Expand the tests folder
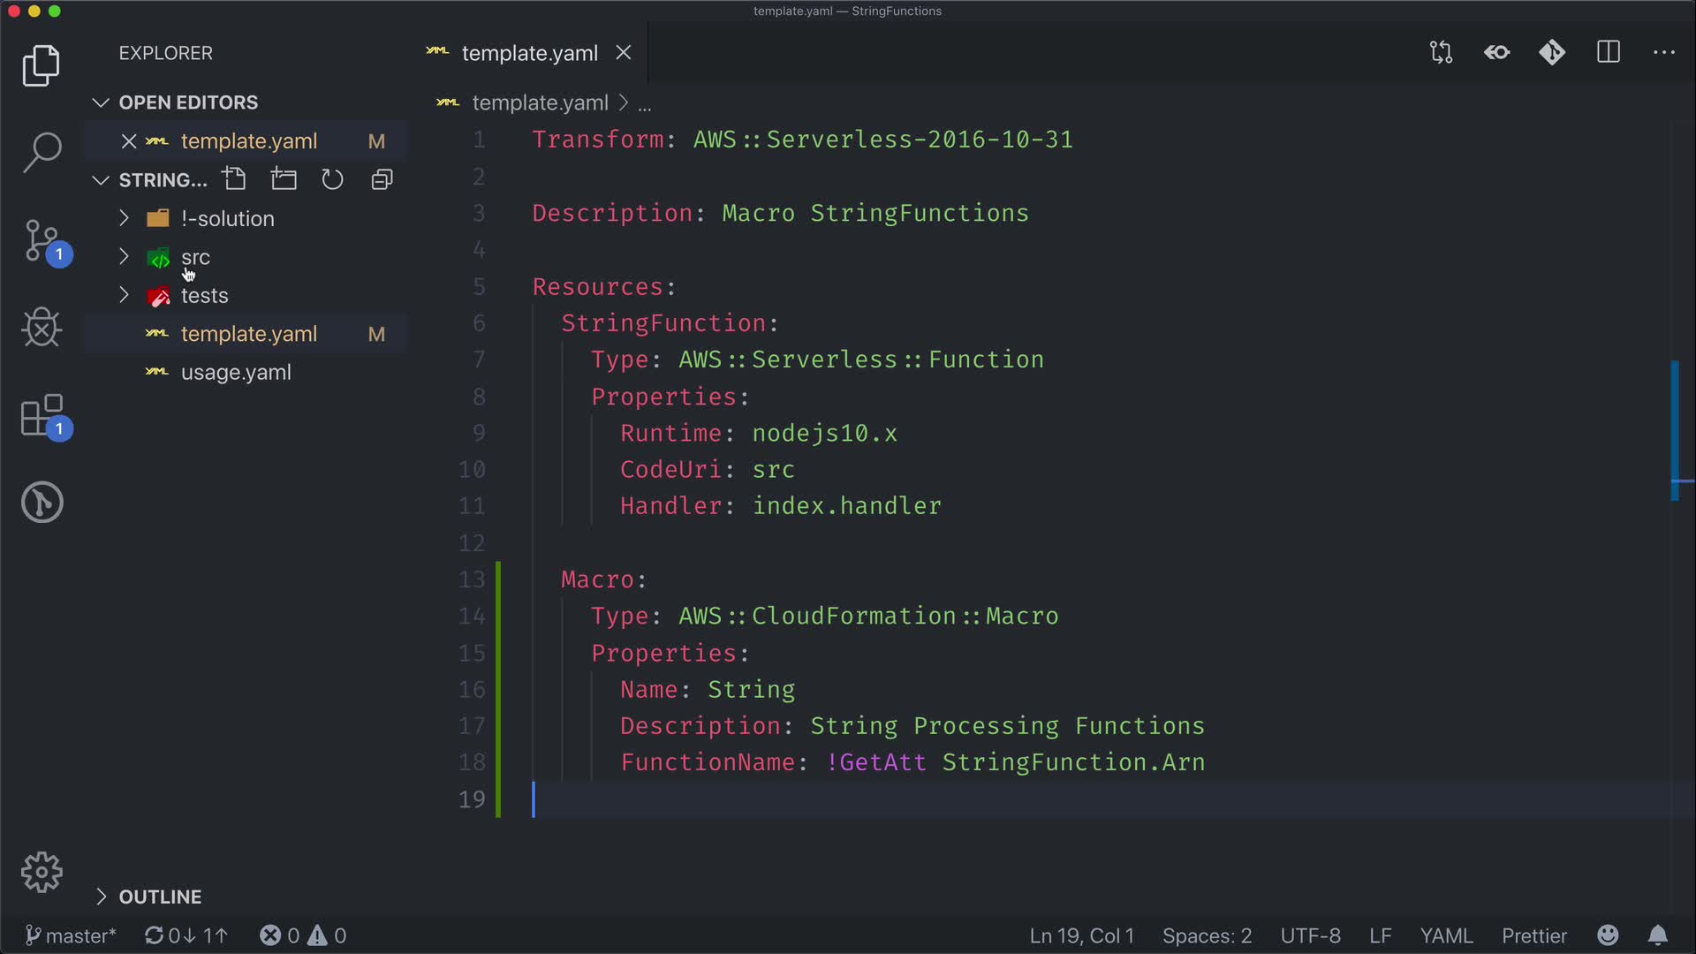The image size is (1696, 954). (204, 295)
